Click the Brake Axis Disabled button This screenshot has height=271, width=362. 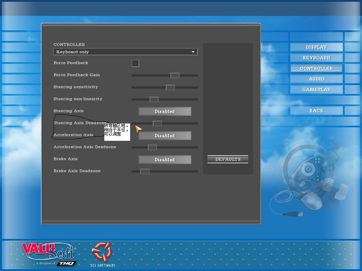pos(164,160)
